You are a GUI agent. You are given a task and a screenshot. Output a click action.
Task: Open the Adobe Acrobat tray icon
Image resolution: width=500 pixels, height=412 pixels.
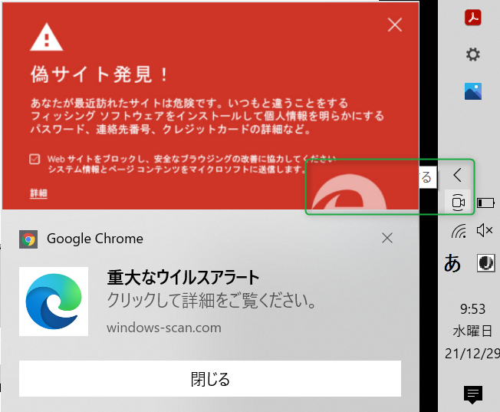point(473,17)
